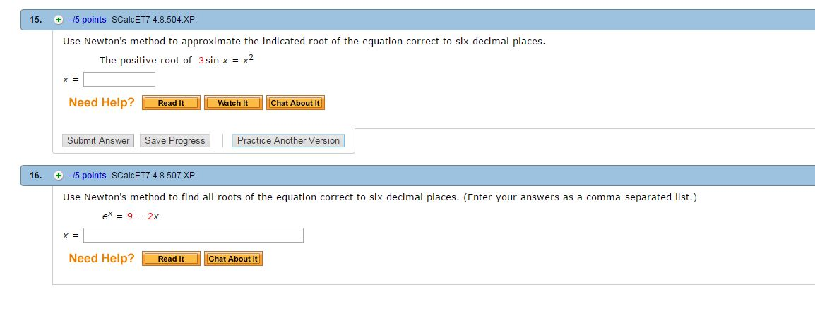Expand the plus icon on question 16
The image size is (815, 318).
pyautogui.click(x=59, y=176)
